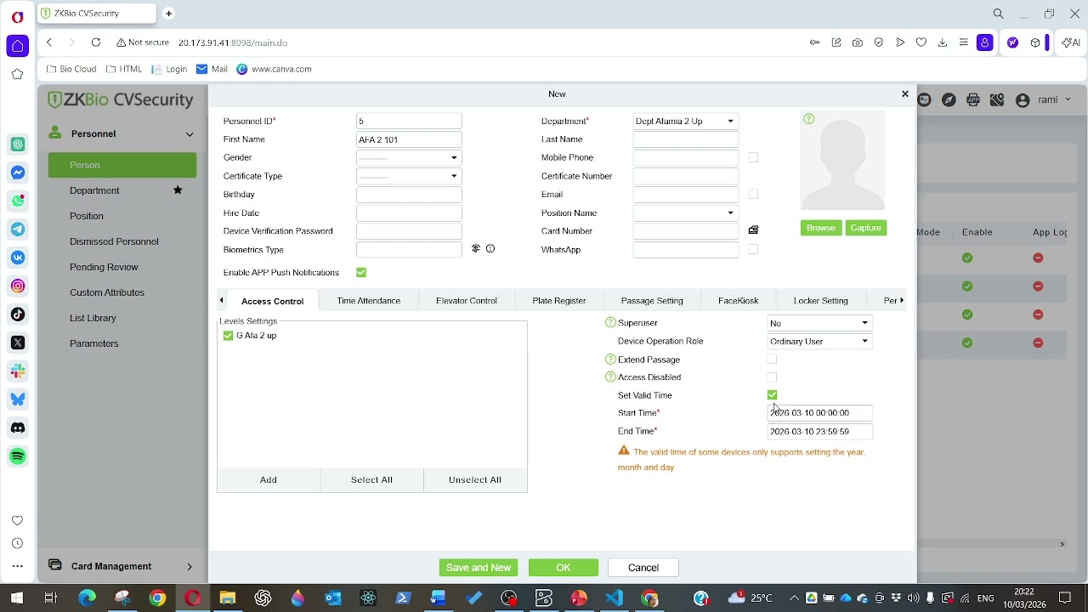Screen dimensions: 1088x612
Task: Open rami user account menu
Action: tap(1044, 100)
